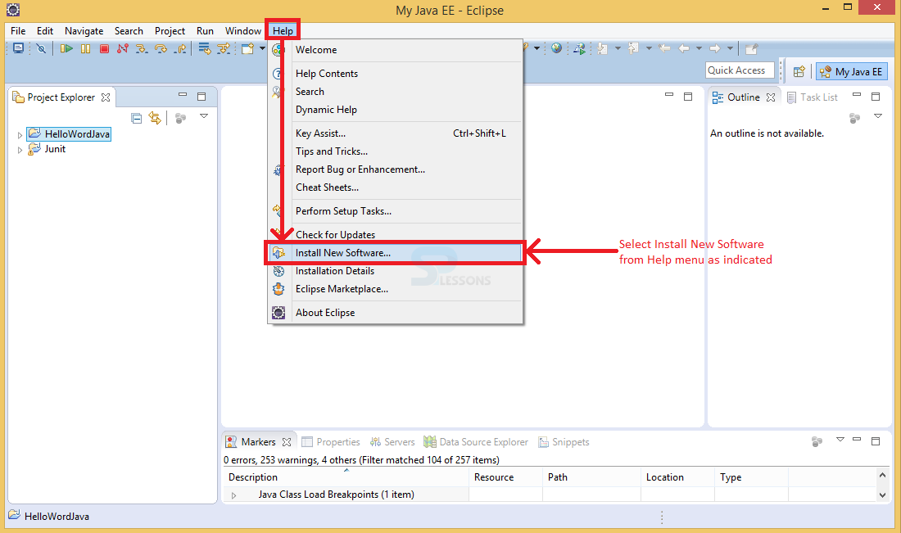Click the monitor icon at toolbar start

(18, 49)
